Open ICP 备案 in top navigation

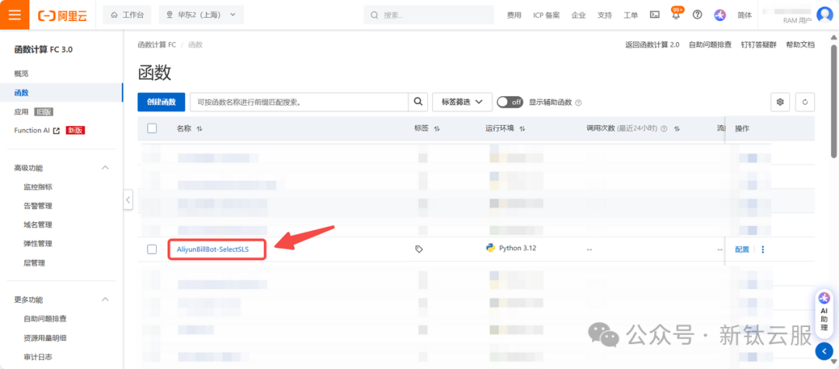546,15
